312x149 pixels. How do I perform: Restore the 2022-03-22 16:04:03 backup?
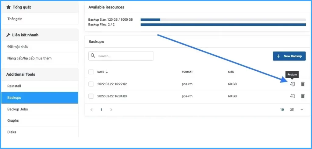[292, 96]
